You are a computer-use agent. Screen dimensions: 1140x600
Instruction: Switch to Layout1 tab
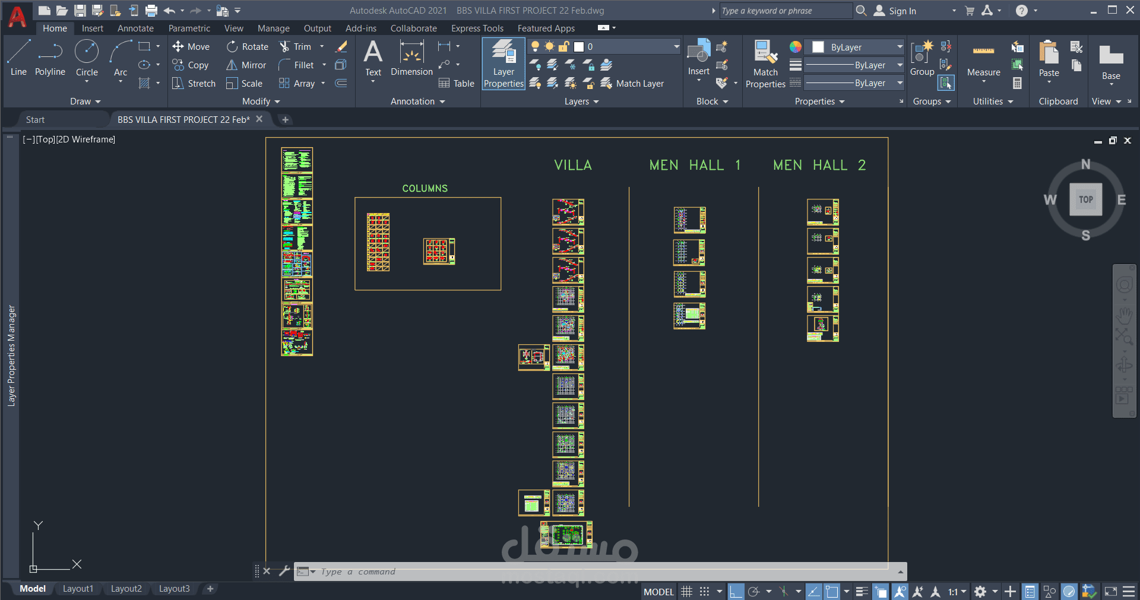point(78,588)
